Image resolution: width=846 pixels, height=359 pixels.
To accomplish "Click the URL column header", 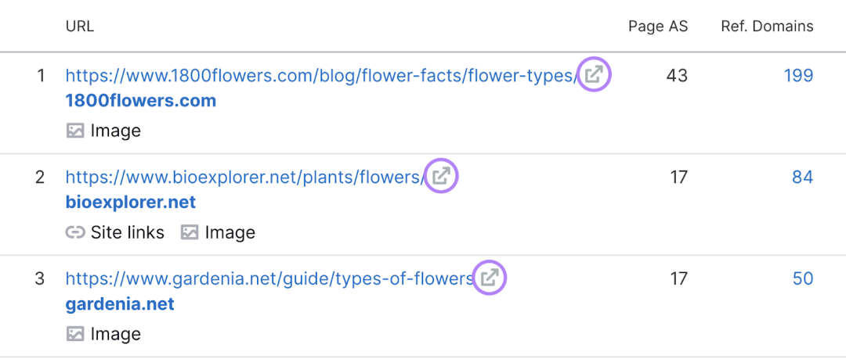I will point(80,26).
